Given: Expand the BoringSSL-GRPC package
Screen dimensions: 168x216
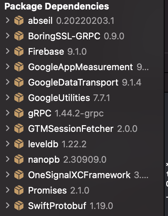Looking at the screenshot, I should click(x=8, y=36).
